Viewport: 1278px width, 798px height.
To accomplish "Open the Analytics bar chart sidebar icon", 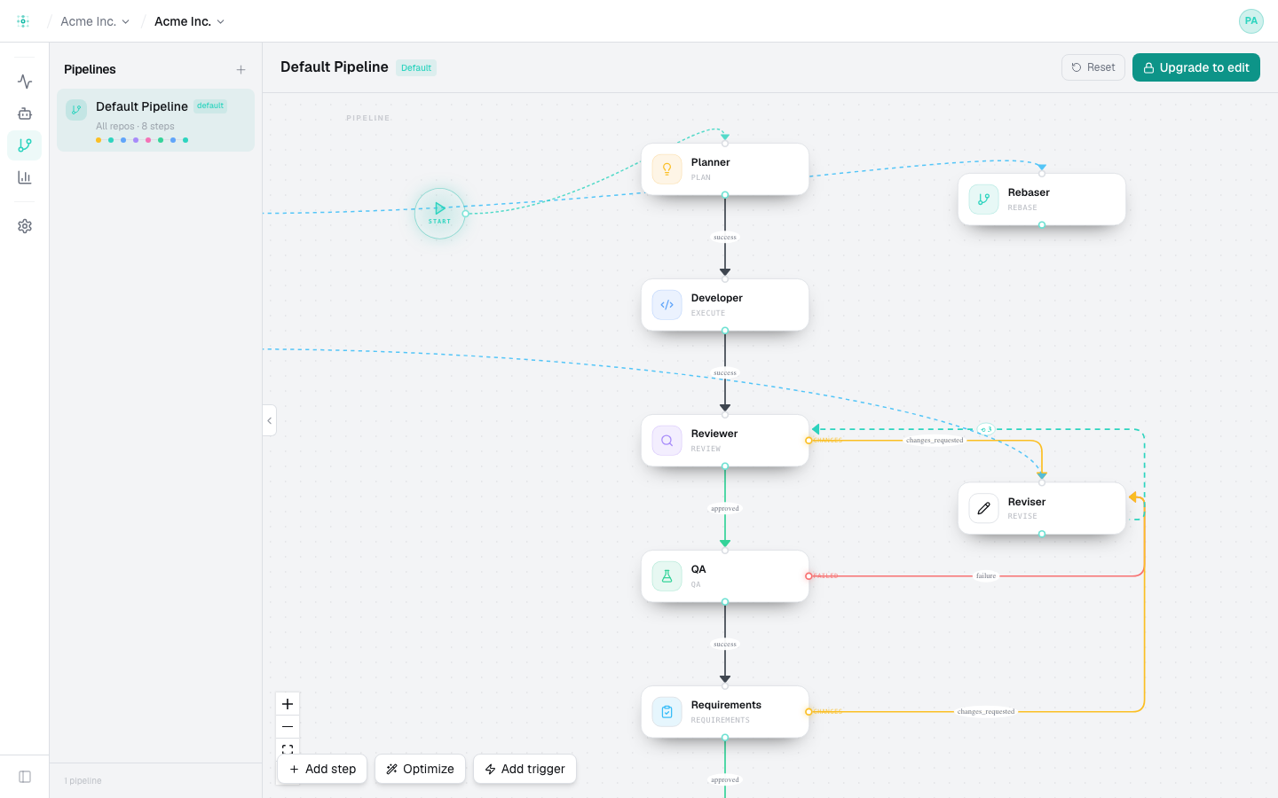I will (x=25, y=177).
